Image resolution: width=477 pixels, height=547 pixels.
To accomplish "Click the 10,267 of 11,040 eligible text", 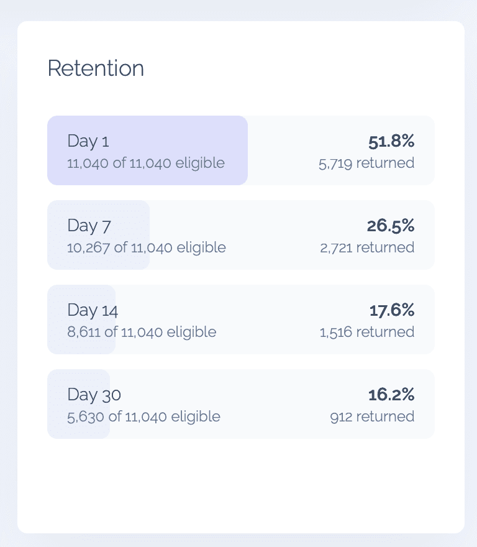I will point(147,247).
